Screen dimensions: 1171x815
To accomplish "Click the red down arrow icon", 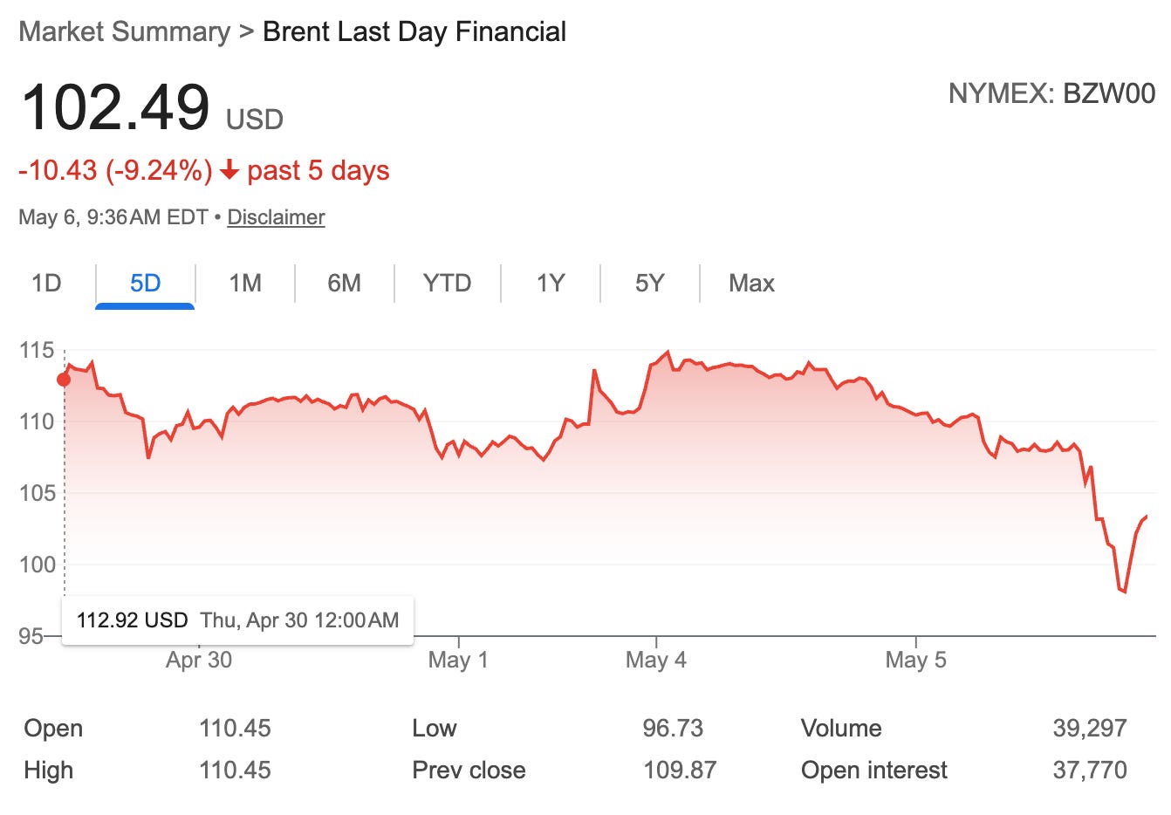I will pyautogui.click(x=229, y=170).
